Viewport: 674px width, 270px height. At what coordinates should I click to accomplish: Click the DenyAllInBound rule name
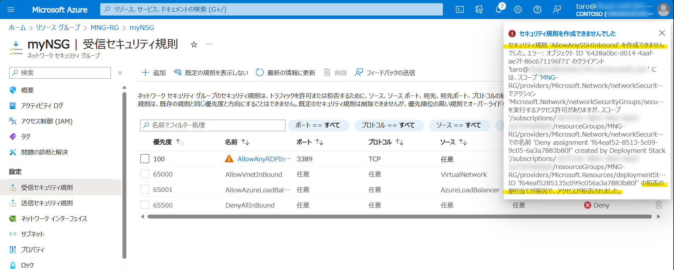coord(250,205)
